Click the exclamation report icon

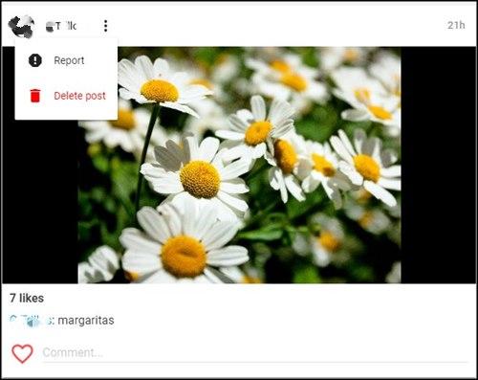tap(35, 60)
